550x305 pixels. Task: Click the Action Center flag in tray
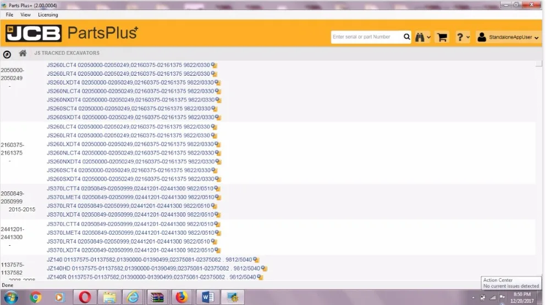[502, 298]
